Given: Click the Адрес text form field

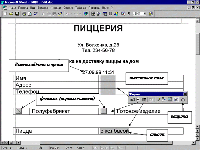Looking at the screenshot, I should (108, 85).
